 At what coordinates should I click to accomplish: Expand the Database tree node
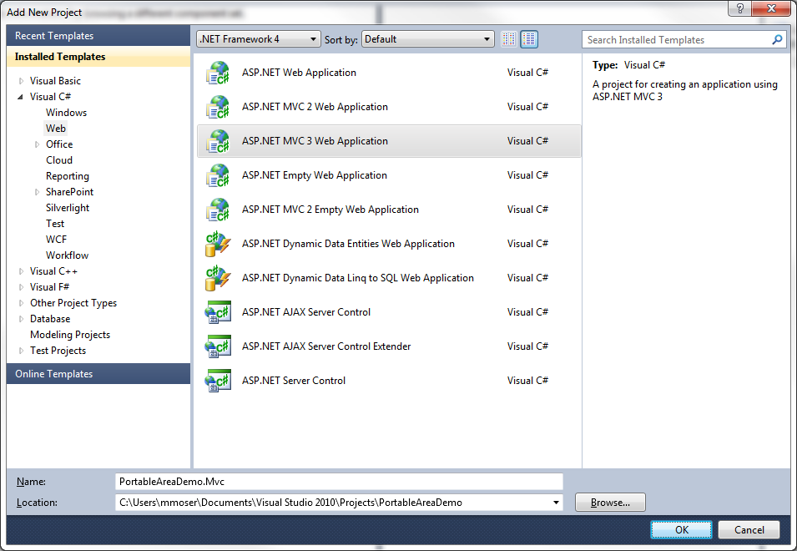pos(22,319)
